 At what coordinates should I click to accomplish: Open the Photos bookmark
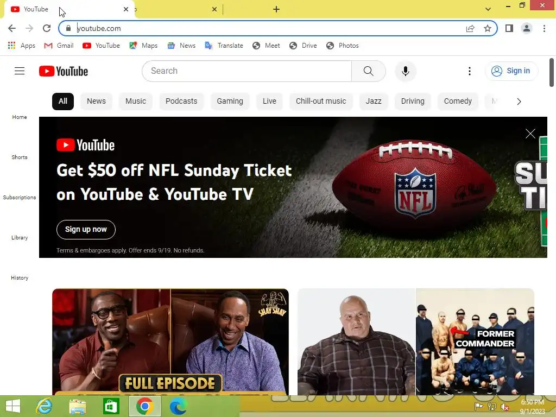pos(343,46)
